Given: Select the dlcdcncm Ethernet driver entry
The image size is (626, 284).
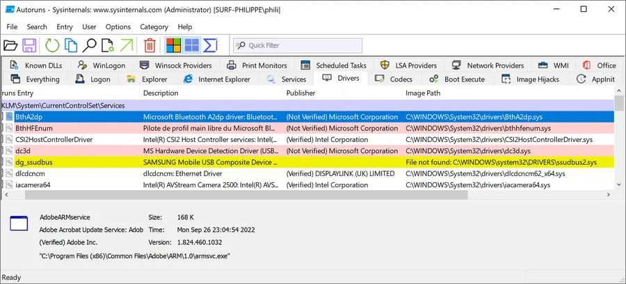Looking at the screenshot, I should 307,174.
